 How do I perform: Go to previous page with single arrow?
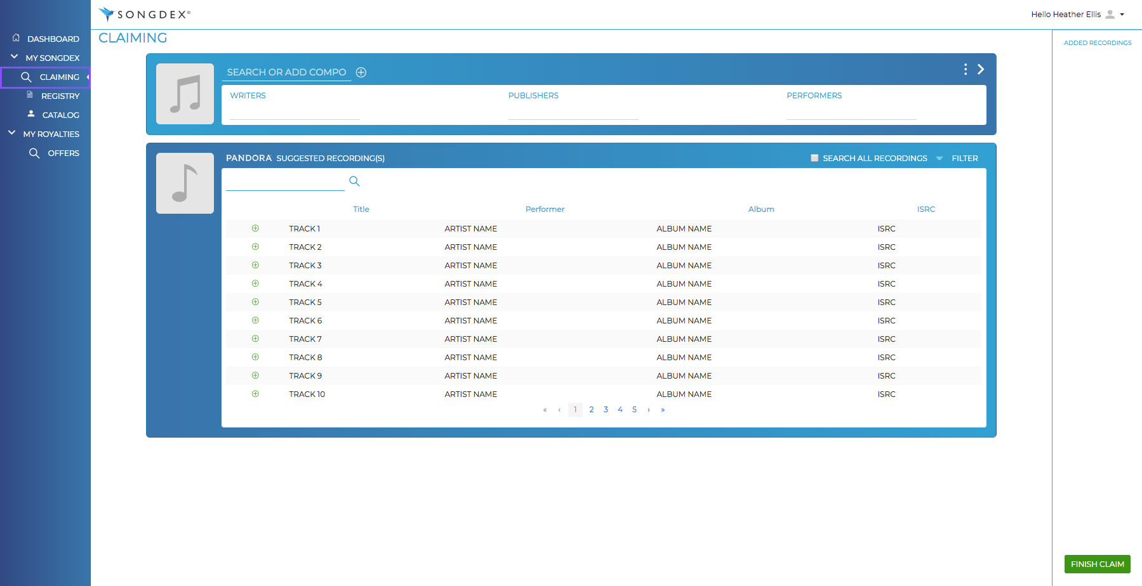tap(559, 410)
